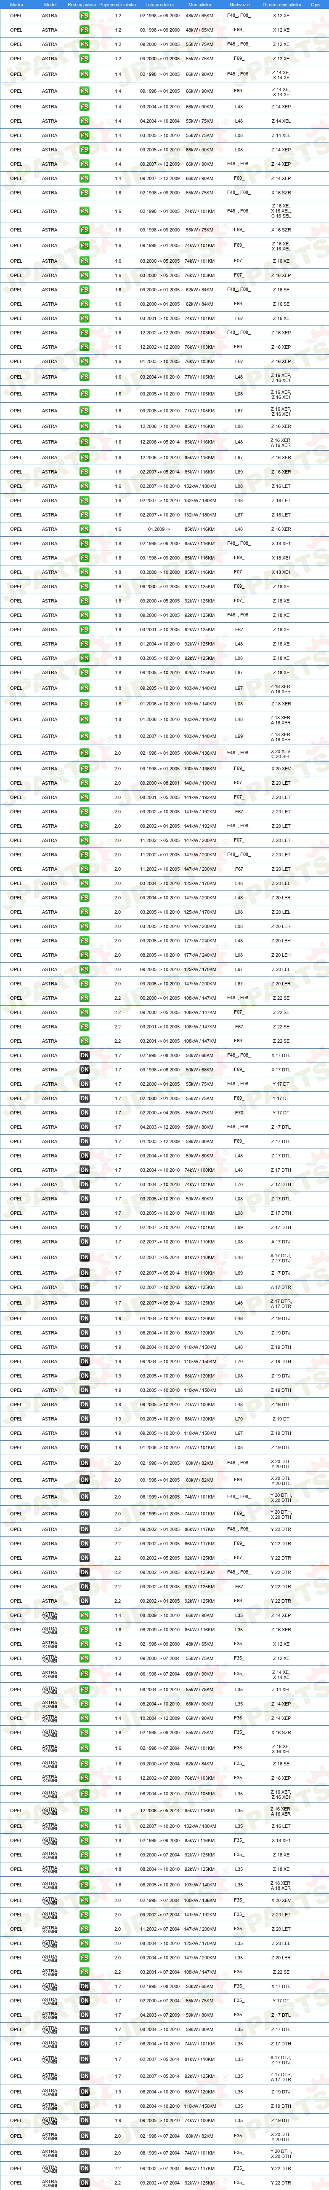The width and height of the screenshot is (329, 2190).
Task: Click diesel icon in Astra Y 17 DT F70 row
Action: click(x=84, y=1113)
